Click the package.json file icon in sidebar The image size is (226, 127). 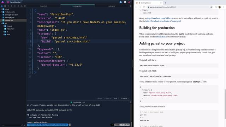tap(4, 18)
